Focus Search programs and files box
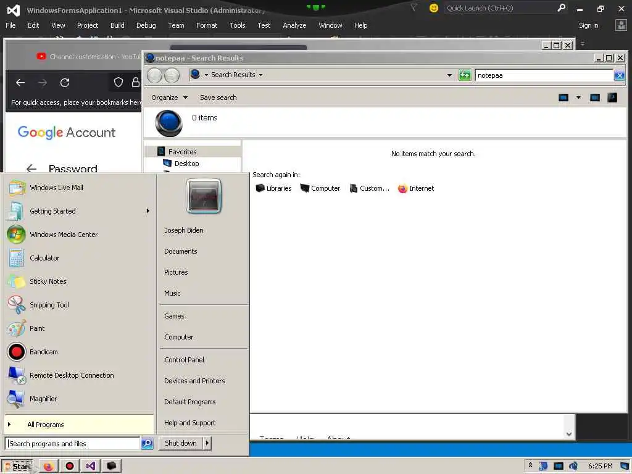Viewport: 632px width, 474px height. click(x=73, y=443)
